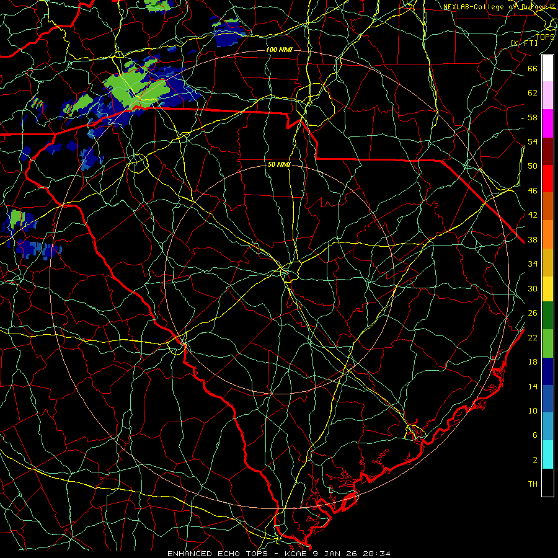Click the legend value 54
The width and height of the screenshot is (558, 558).
533,142
